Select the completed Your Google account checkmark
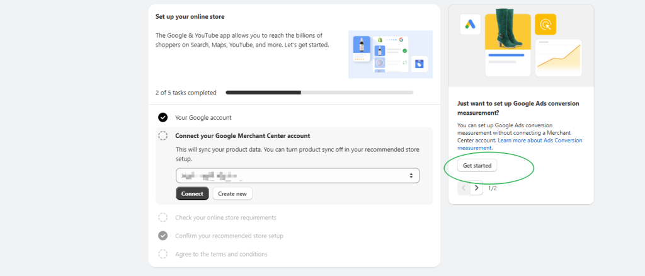645x276 pixels. (163, 118)
